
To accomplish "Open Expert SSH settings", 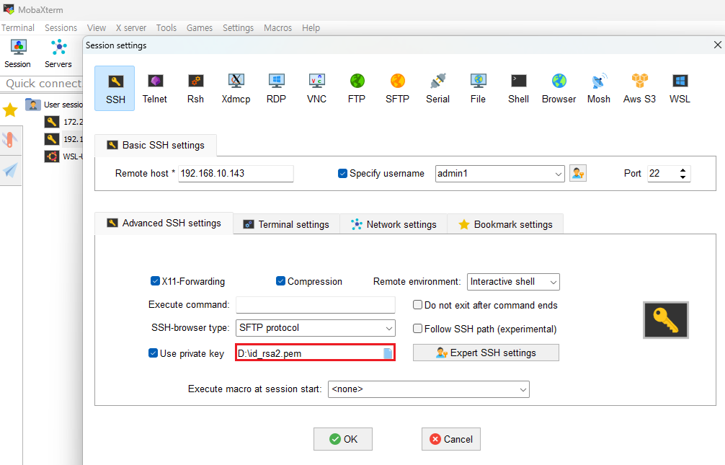I will click(486, 353).
